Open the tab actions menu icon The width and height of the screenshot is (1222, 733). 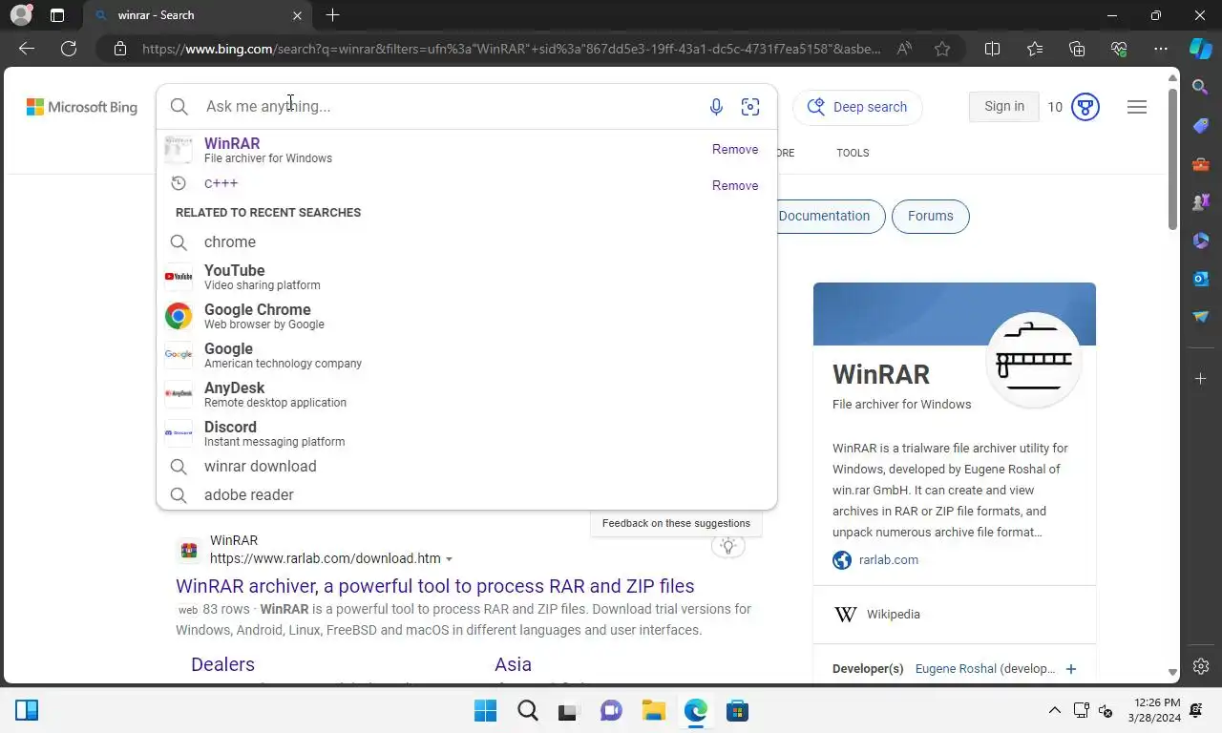pyautogui.click(x=57, y=15)
